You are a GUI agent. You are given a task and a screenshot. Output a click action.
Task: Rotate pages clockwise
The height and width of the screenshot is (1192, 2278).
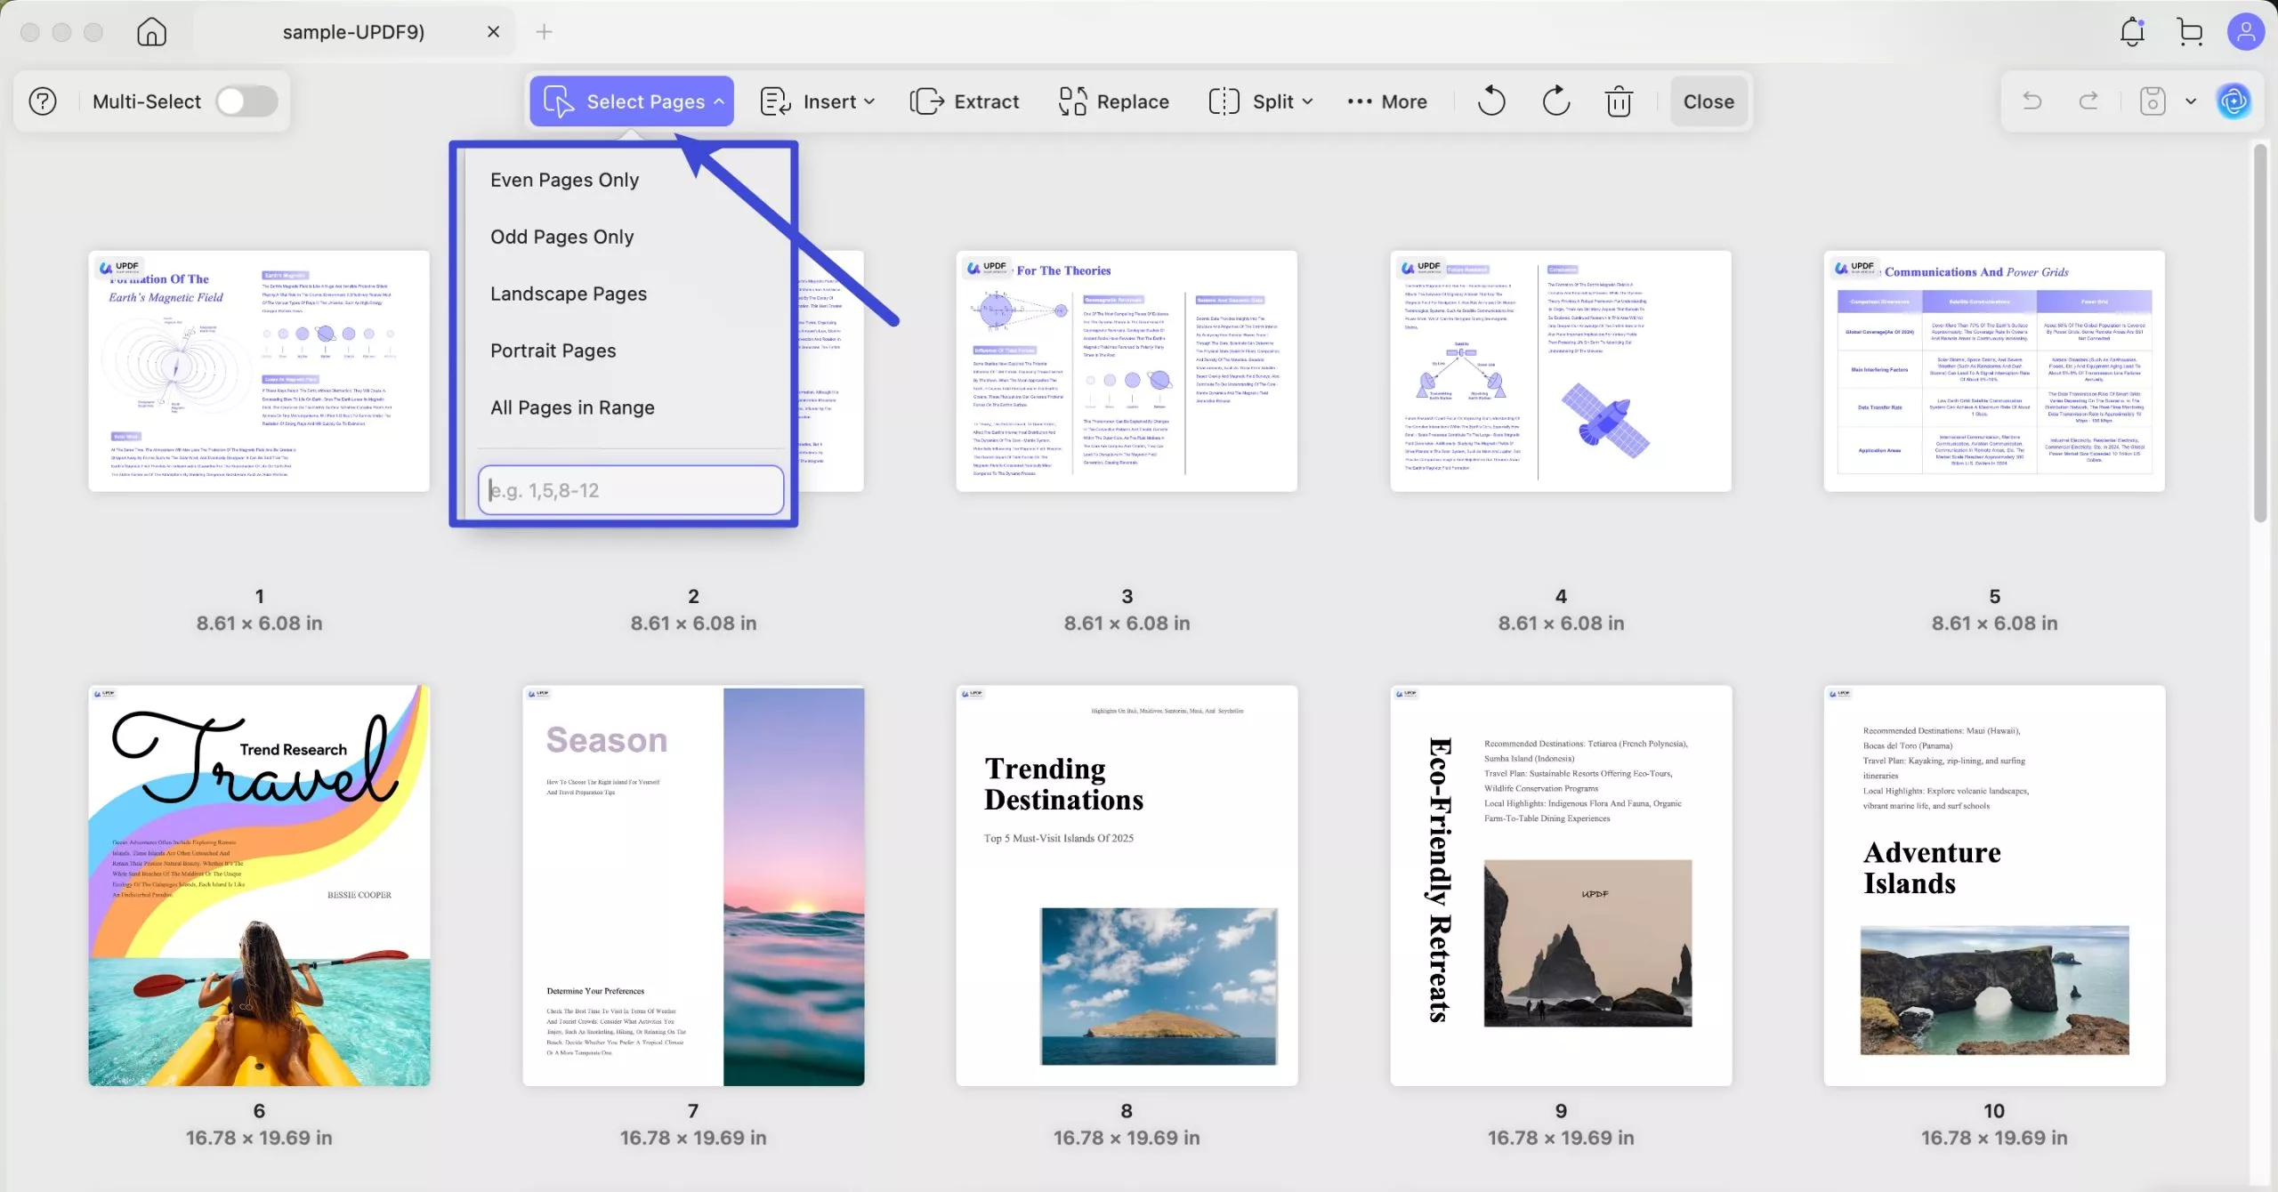(1555, 101)
